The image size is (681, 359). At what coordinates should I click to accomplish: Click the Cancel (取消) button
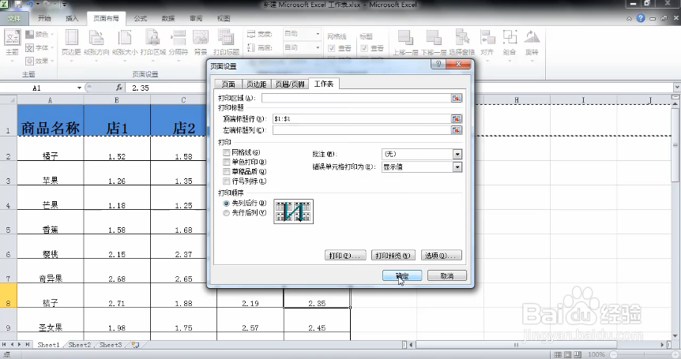[x=447, y=275]
